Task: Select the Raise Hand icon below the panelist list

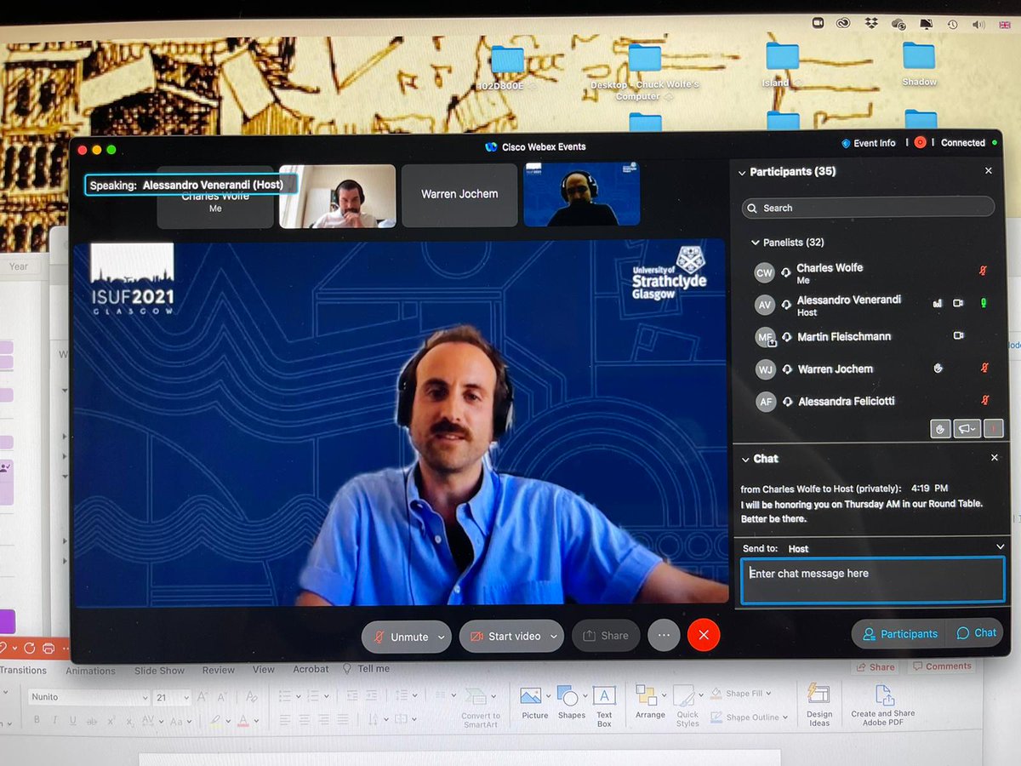Action: point(940,428)
